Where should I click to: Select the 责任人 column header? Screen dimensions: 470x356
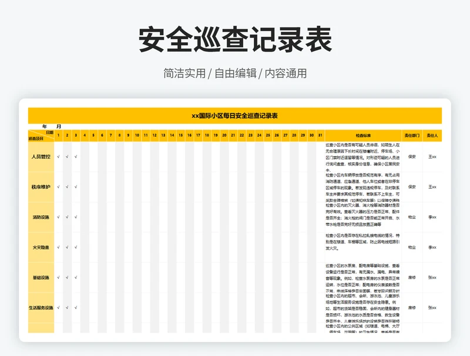pyautogui.click(x=432, y=135)
